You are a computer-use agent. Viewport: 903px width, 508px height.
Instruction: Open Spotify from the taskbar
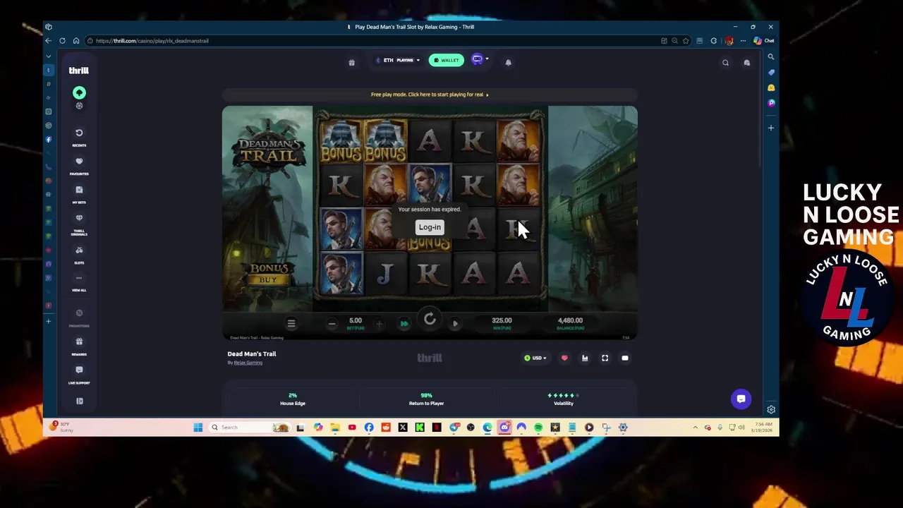click(538, 428)
